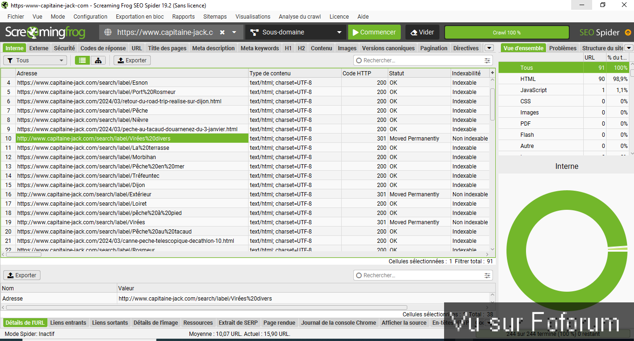Click horizontal scrollbar of URL table
Image resolution: width=634 pixels, height=341 pixels.
[x=23, y=254]
